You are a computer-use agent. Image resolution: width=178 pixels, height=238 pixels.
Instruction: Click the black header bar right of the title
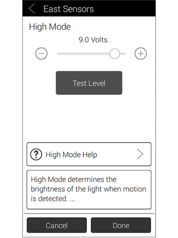[124, 9]
